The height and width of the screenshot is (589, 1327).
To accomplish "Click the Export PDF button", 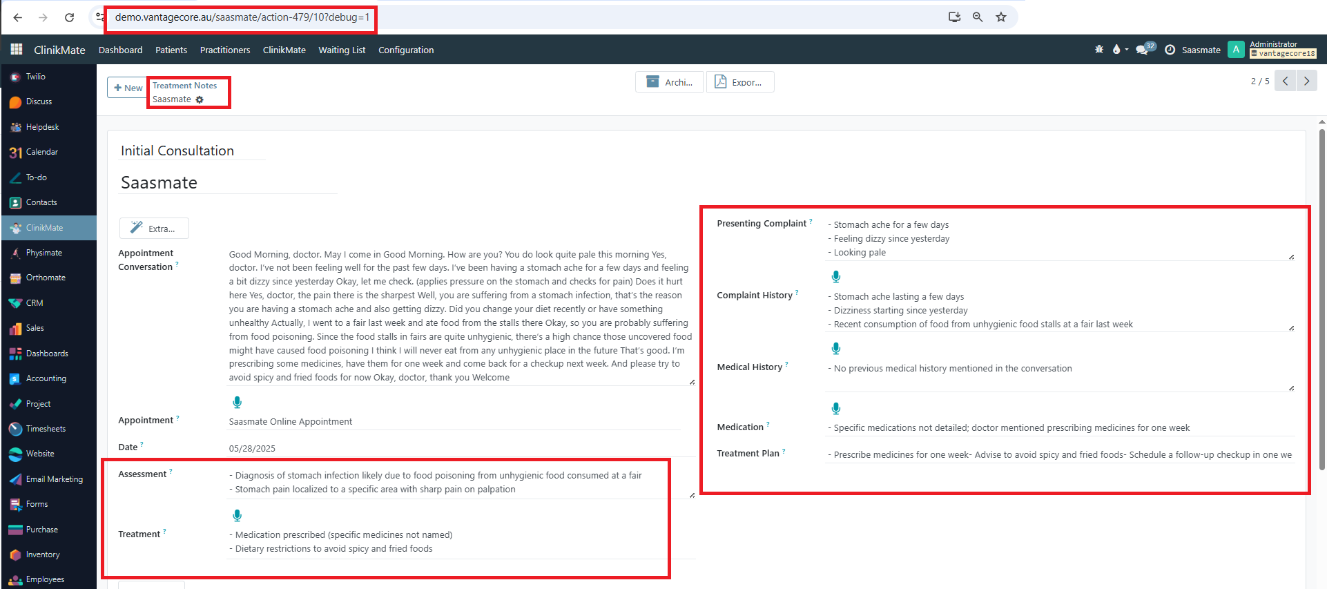I will (x=739, y=82).
